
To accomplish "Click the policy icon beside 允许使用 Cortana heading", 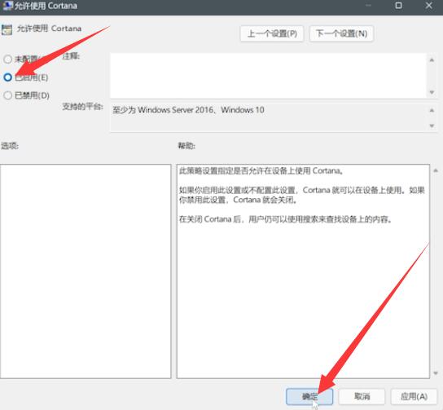I will point(7,29).
